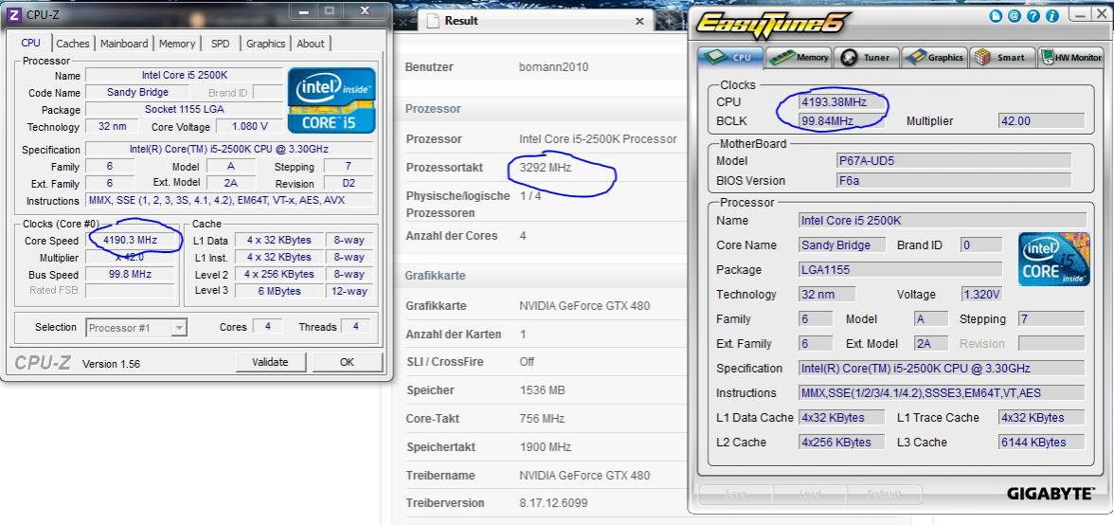Open the Processor #1 selection dropdown
Screen dimensions: 1114x525
tap(136, 328)
